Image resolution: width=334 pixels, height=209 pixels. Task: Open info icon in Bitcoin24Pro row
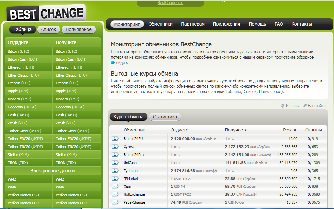click(115, 155)
